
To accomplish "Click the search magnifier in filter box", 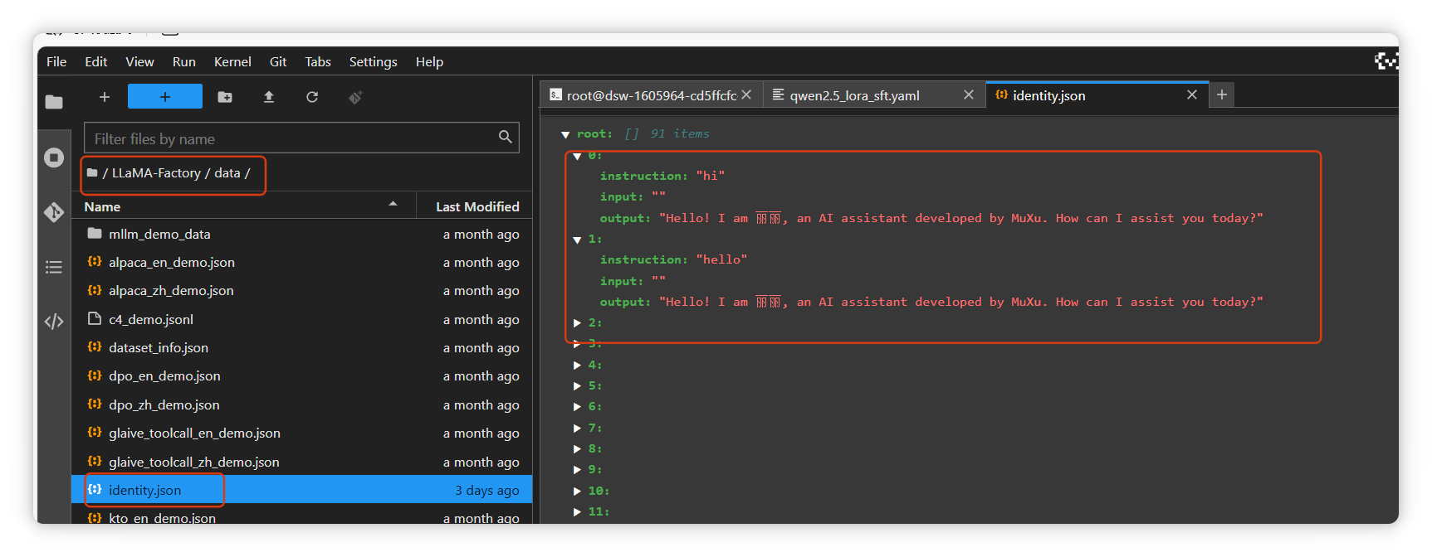I will (x=505, y=138).
